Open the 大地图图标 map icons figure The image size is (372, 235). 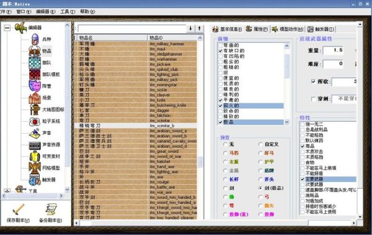click(35, 109)
